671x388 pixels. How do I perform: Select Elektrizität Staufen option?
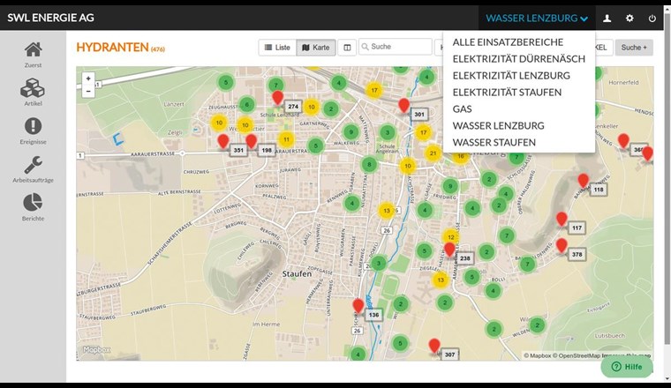(x=506, y=92)
